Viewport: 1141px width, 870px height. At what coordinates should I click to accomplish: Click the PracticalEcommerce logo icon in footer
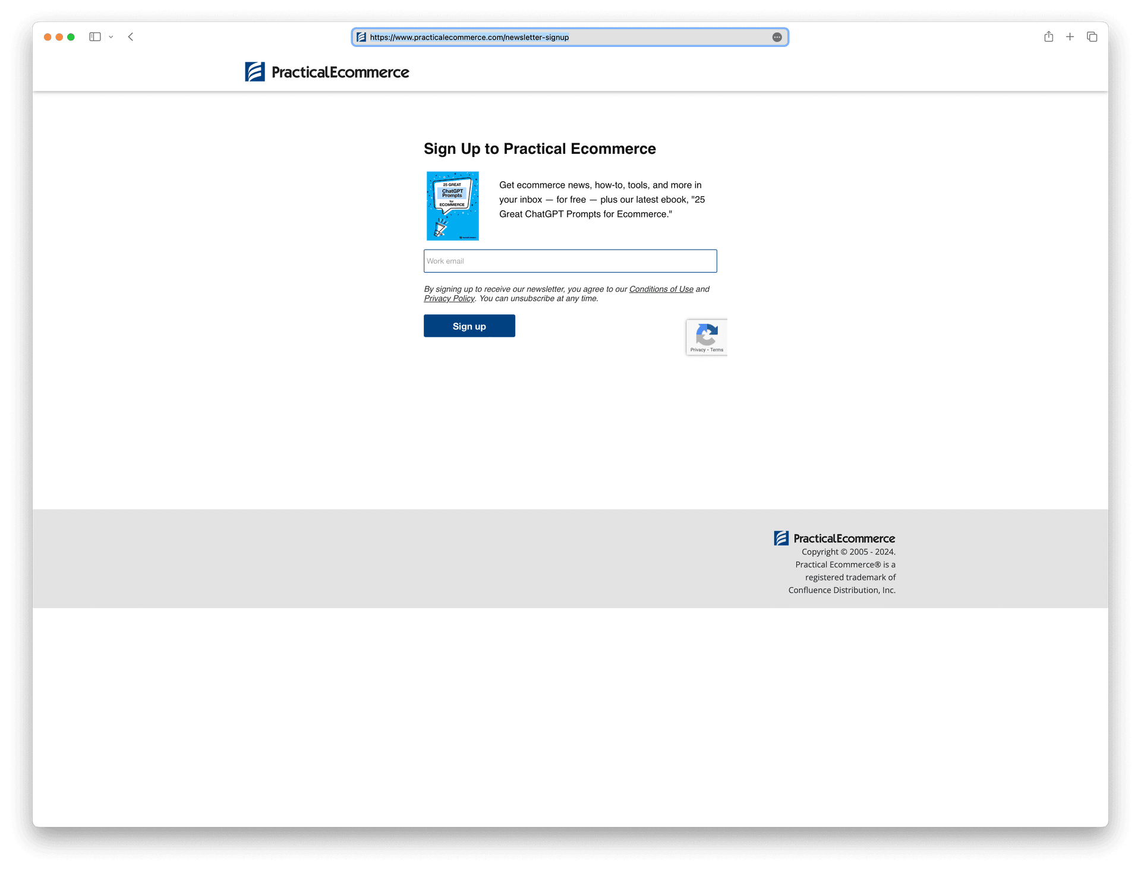tap(780, 537)
